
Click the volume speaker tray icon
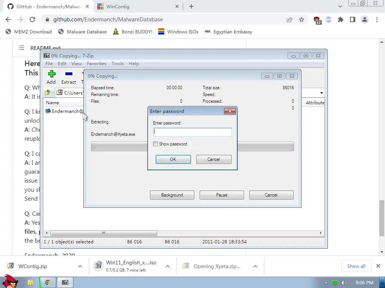[x=344, y=283]
